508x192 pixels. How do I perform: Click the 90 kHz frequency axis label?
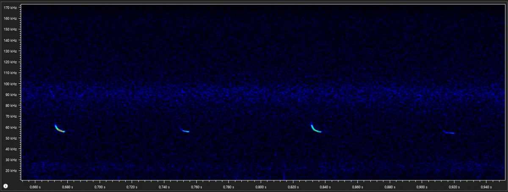tap(11, 95)
